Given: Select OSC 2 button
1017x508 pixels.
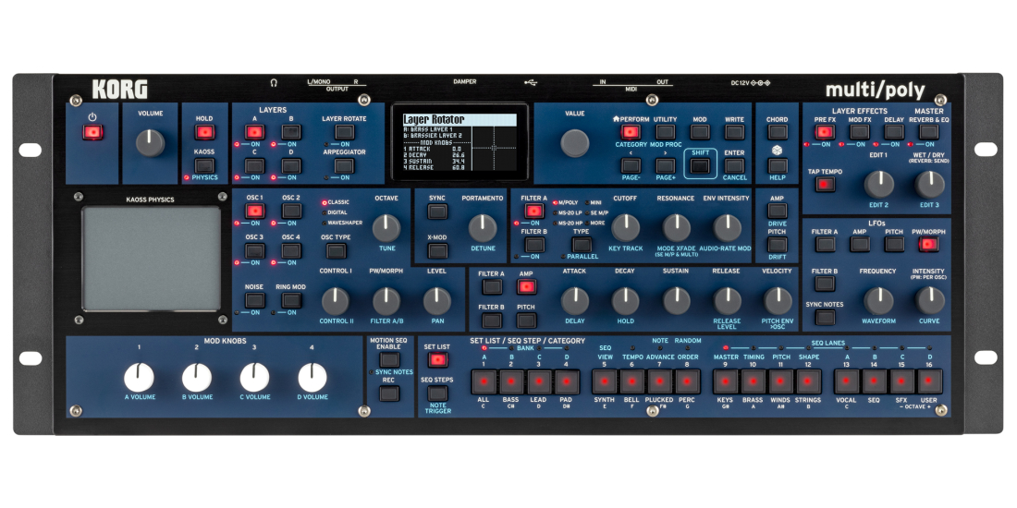Looking at the screenshot, I should pyautogui.click(x=291, y=212).
